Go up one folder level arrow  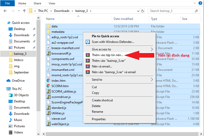point(24,11)
